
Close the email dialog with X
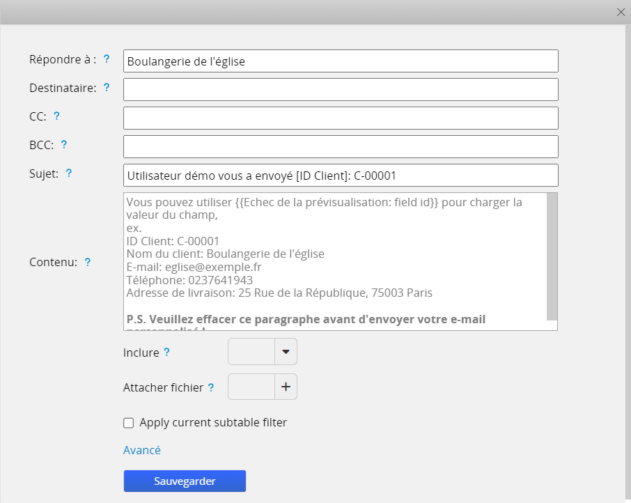[x=621, y=12]
